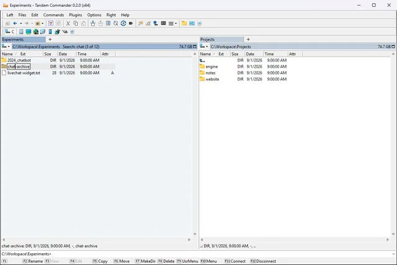Viewport: 397px width, 265px height.
Task: Unpack files with the gray up-arrow box icon
Action: (x=100, y=24)
